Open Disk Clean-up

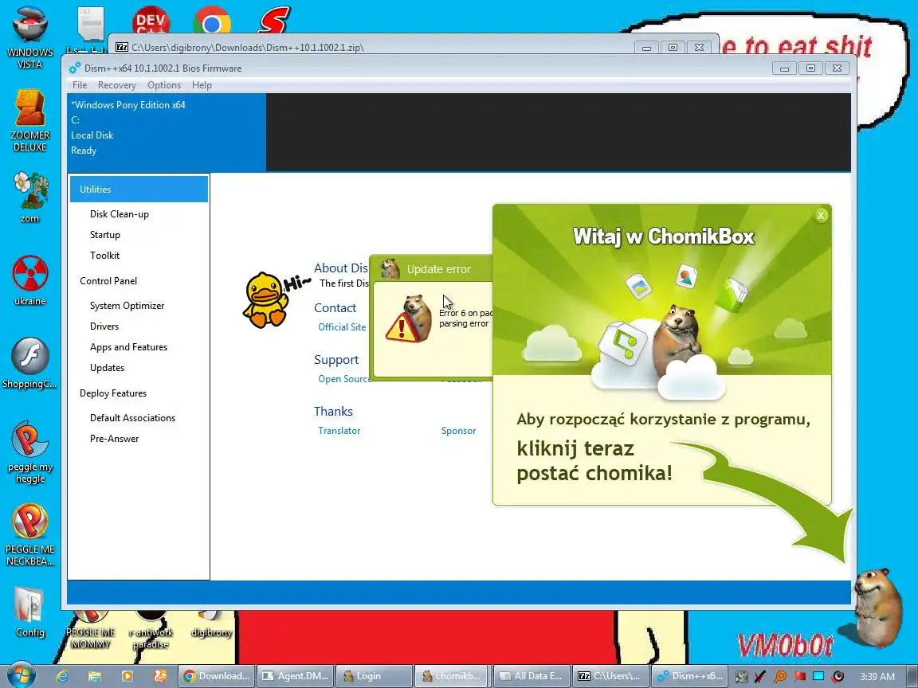point(119,213)
